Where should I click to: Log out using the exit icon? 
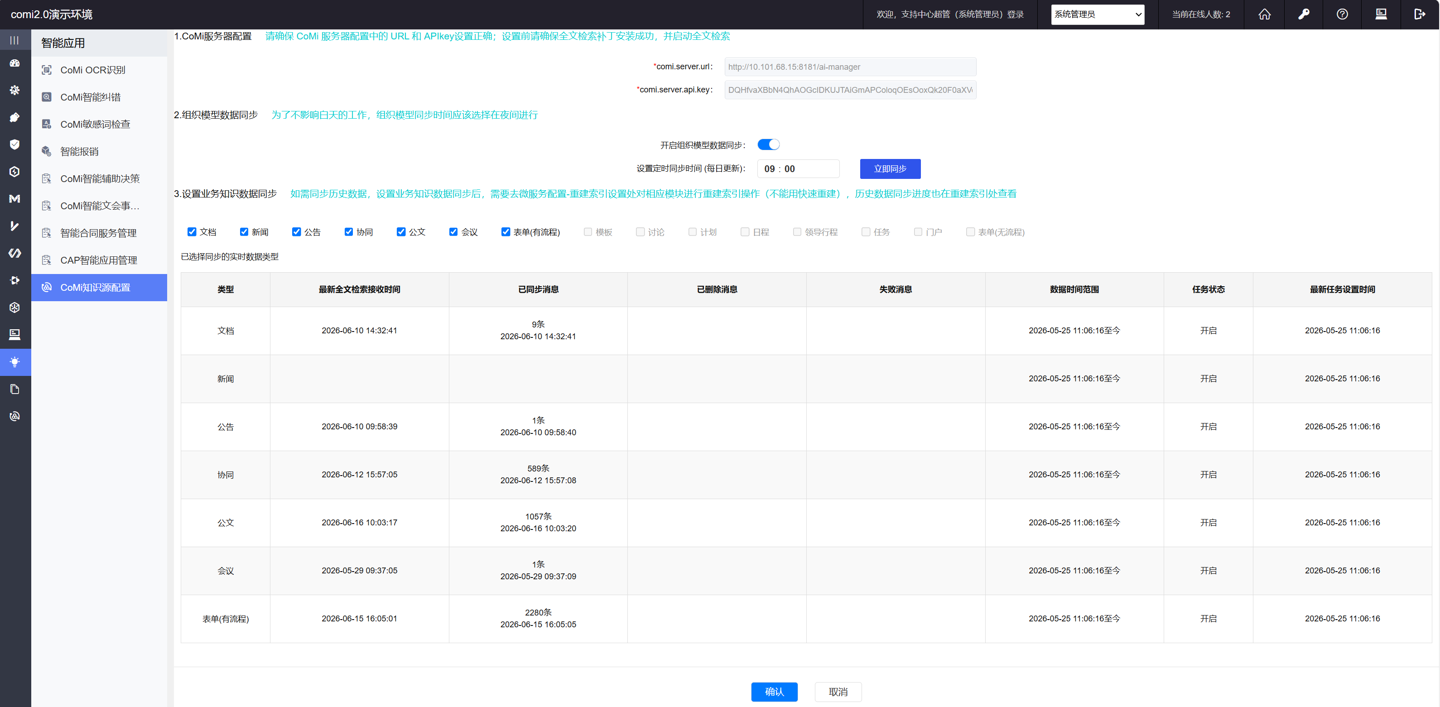click(1419, 14)
